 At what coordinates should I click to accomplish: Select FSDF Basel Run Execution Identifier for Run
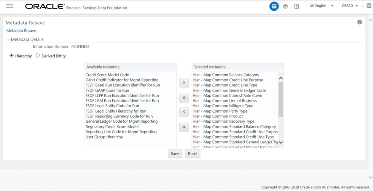click(x=123, y=85)
